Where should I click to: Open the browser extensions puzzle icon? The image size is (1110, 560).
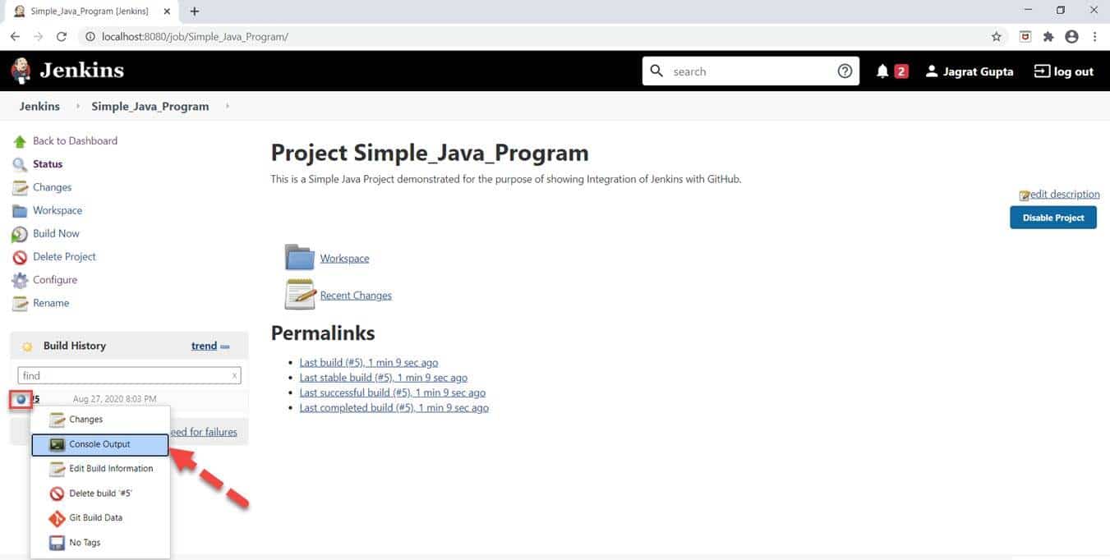click(x=1048, y=37)
